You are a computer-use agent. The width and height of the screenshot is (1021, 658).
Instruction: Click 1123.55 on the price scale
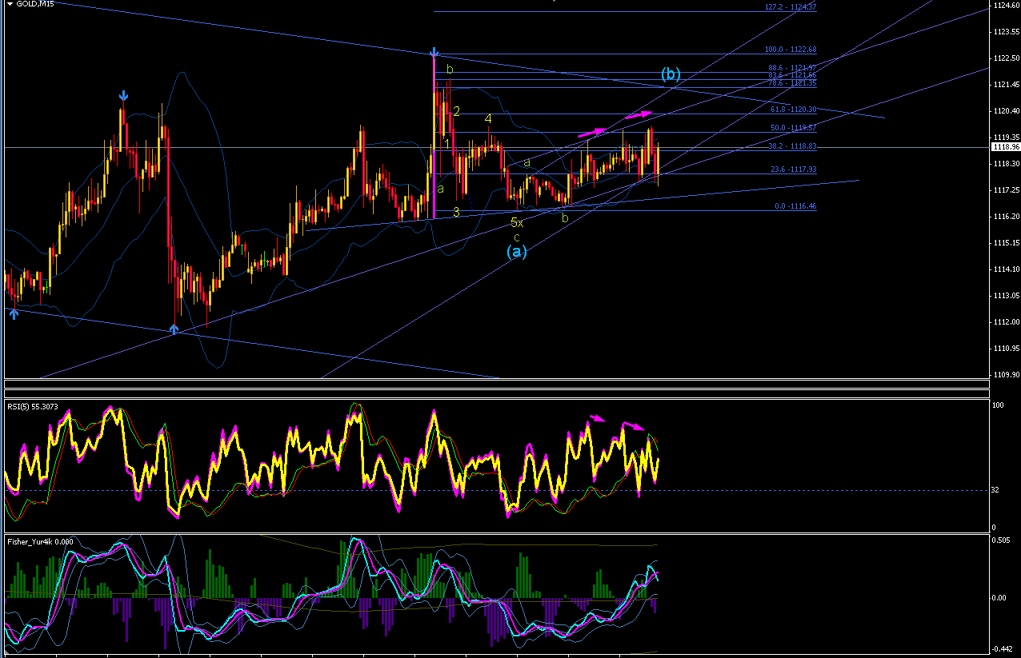coord(1005,32)
